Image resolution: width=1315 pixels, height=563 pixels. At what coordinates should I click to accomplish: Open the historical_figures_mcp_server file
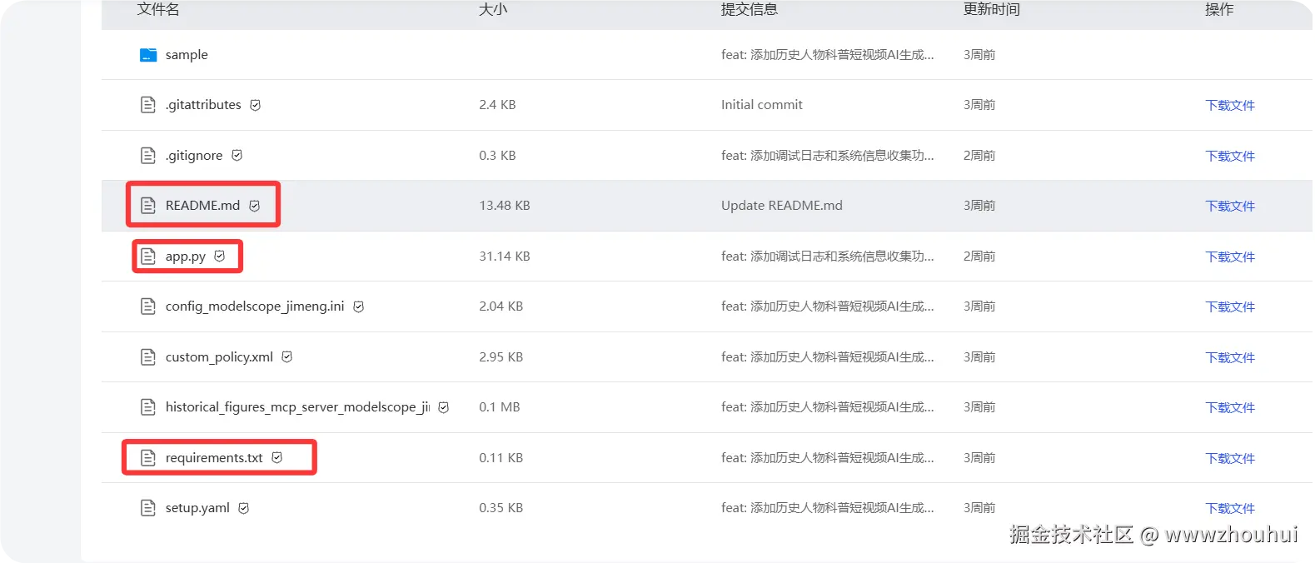pos(296,407)
